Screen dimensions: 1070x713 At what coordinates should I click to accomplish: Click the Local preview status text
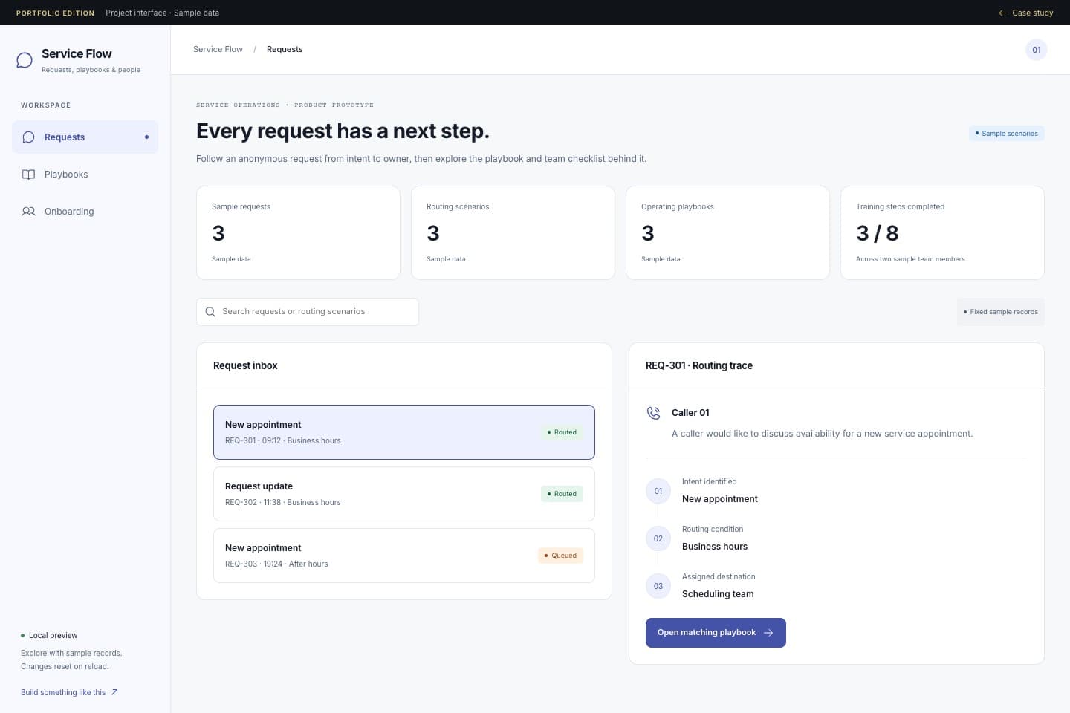click(x=53, y=636)
